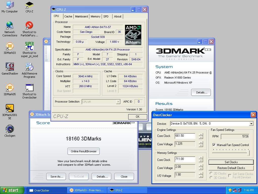Screen dimensions: 258x194
Task: Switch to the Cache tab in CPU-Z
Action: (x=68, y=16)
